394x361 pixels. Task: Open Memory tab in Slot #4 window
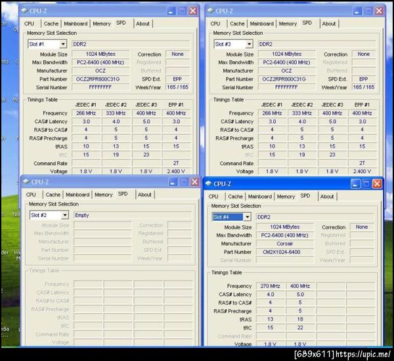coord(286,197)
